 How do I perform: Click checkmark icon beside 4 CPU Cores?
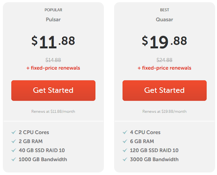coord(125,132)
